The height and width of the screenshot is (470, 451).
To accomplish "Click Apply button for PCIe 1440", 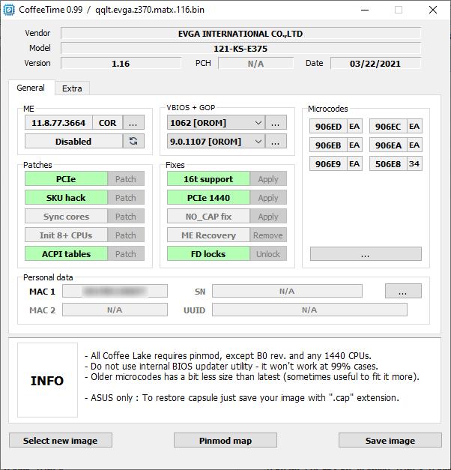I will (x=268, y=198).
